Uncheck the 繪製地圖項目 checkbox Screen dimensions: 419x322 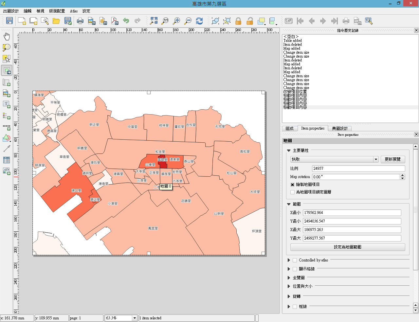coord(293,185)
